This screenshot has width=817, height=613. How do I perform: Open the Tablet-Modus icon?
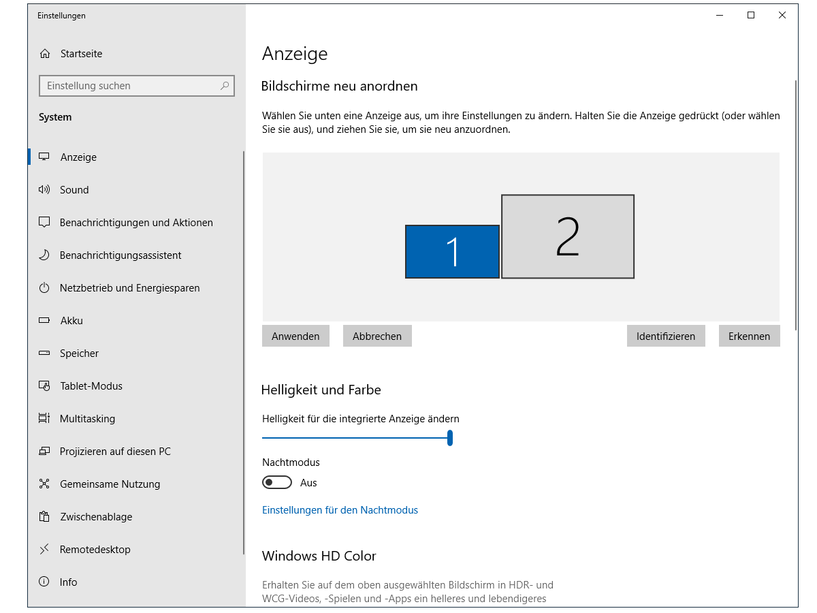(x=45, y=386)
